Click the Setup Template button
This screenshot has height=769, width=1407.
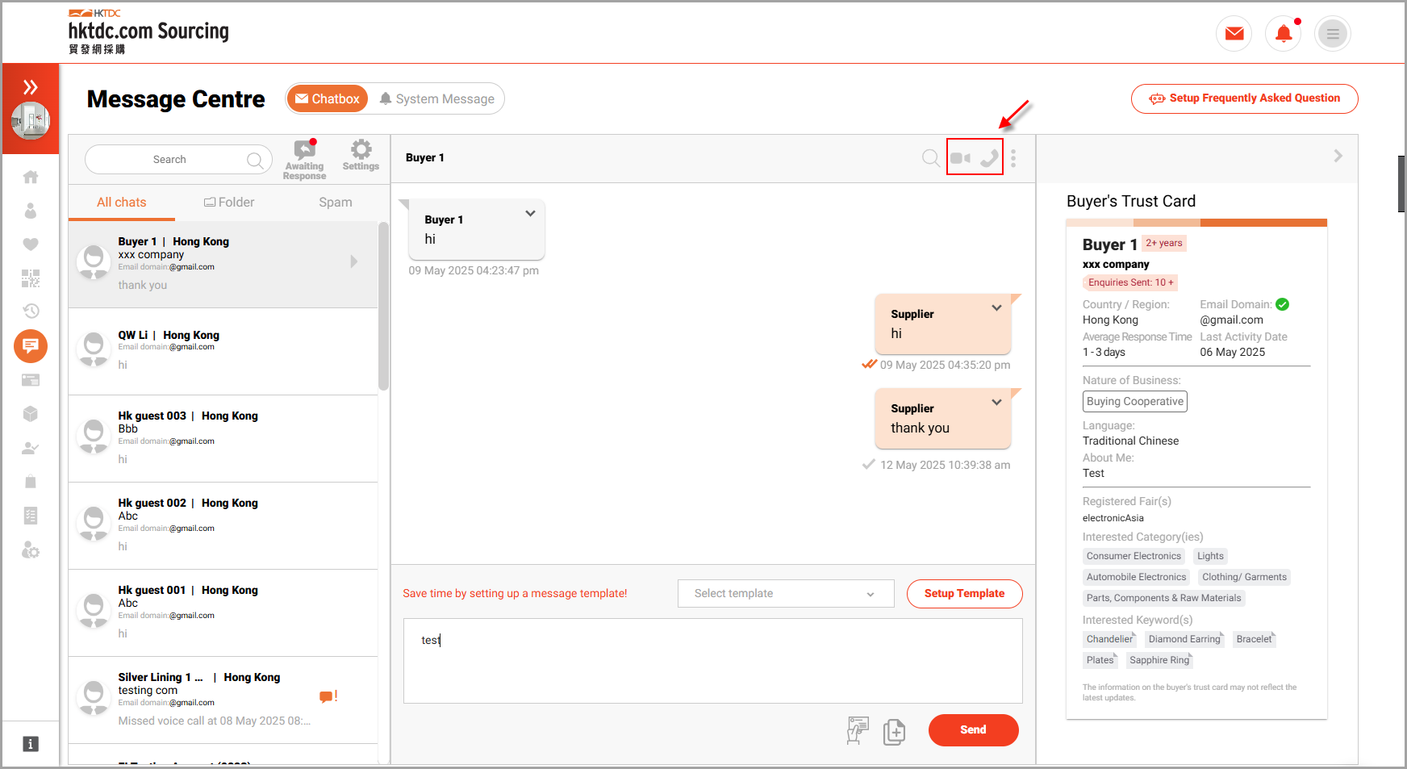[x=964, y=594]
